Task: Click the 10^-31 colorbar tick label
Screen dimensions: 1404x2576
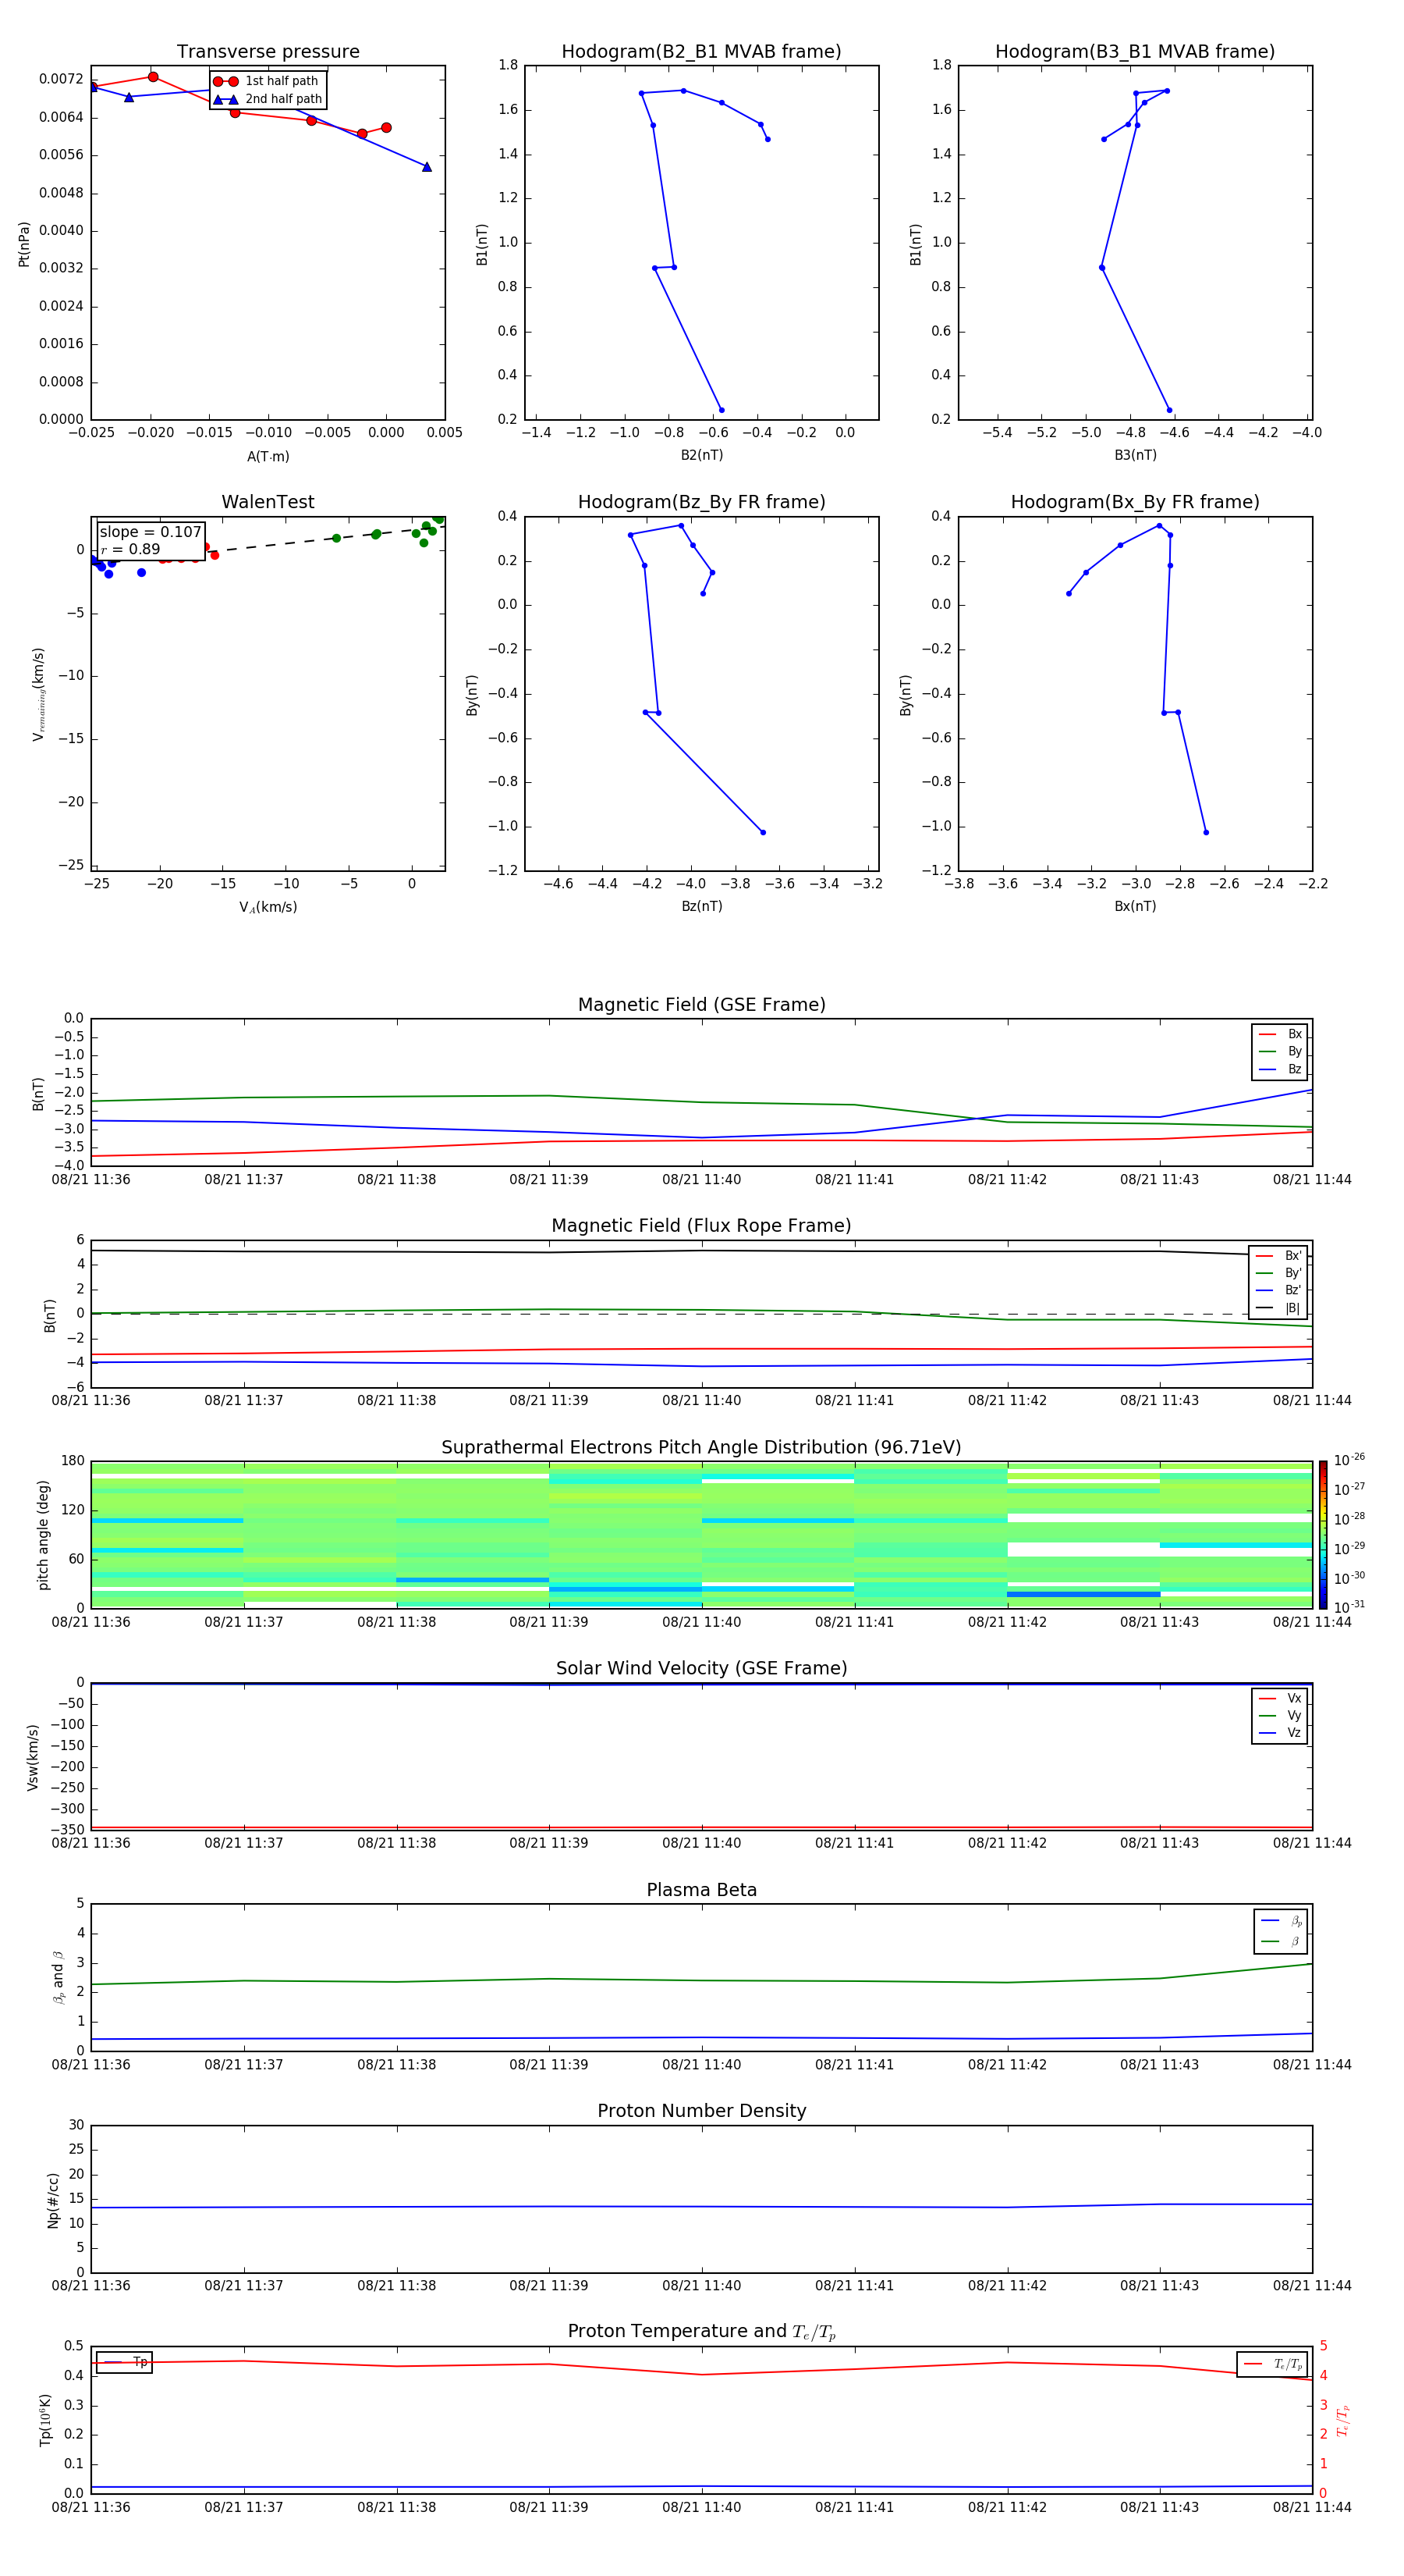Action: (1349, 1607)
